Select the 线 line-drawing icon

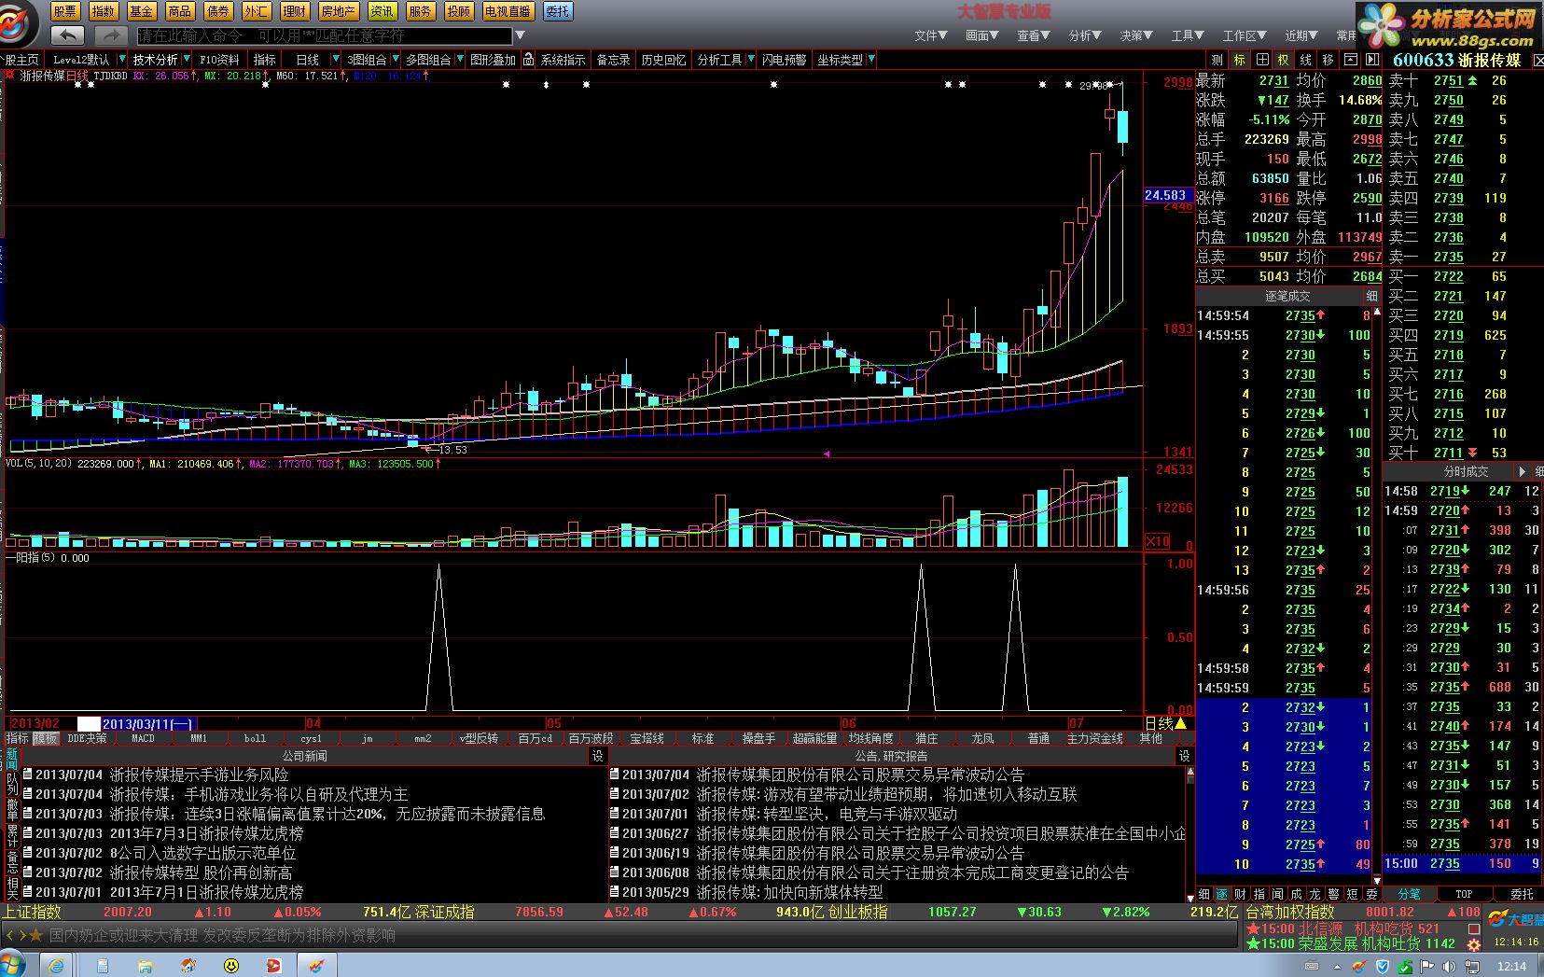click(x=1305, y=59)
